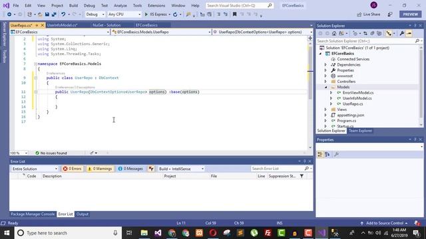426x239 pixels.
Task: Click the Sync with Active Document icon
Action: pos(365,33)
